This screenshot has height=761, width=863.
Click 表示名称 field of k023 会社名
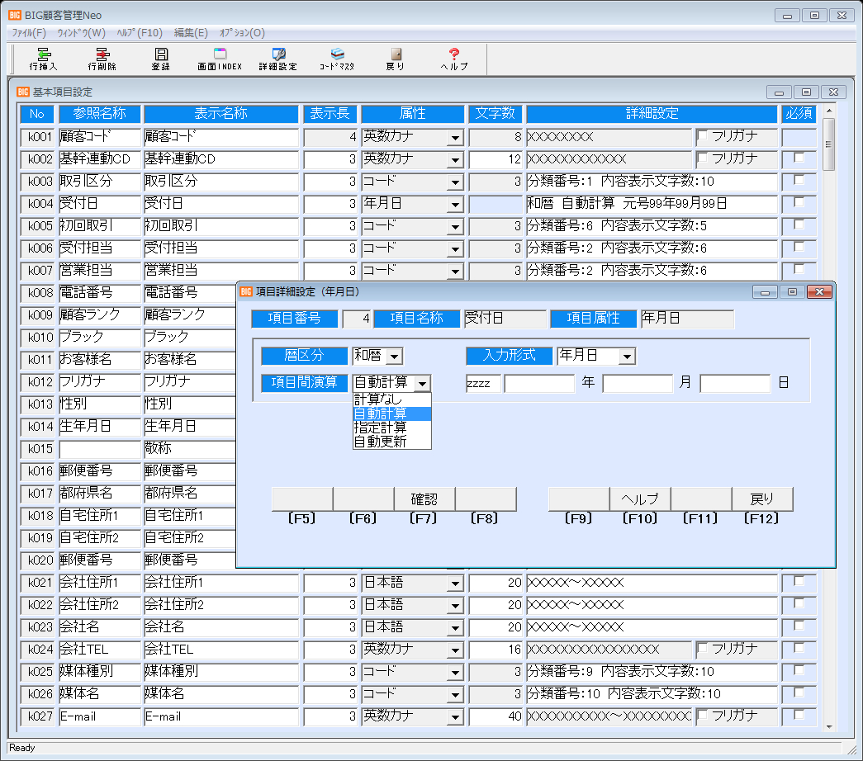220,627
